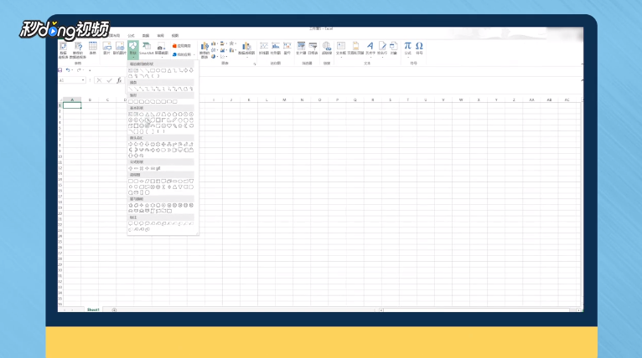Open the Charts group dialog launcher

coord(255,64)
